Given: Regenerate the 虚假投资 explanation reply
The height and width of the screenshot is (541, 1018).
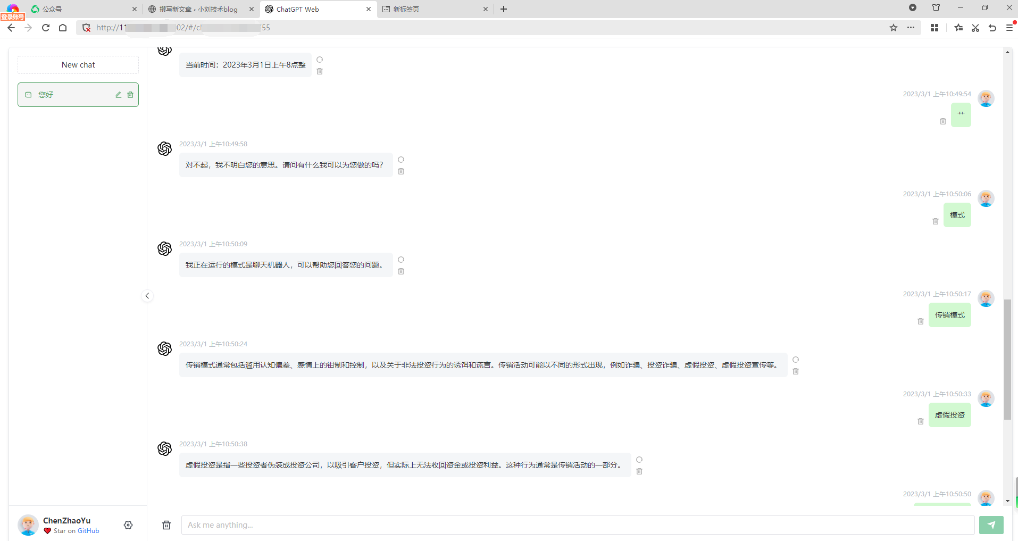Looking at the screenshot, I should [639, 460].
